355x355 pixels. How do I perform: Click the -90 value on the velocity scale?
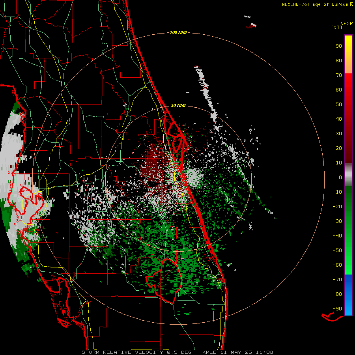click(337, 309)
